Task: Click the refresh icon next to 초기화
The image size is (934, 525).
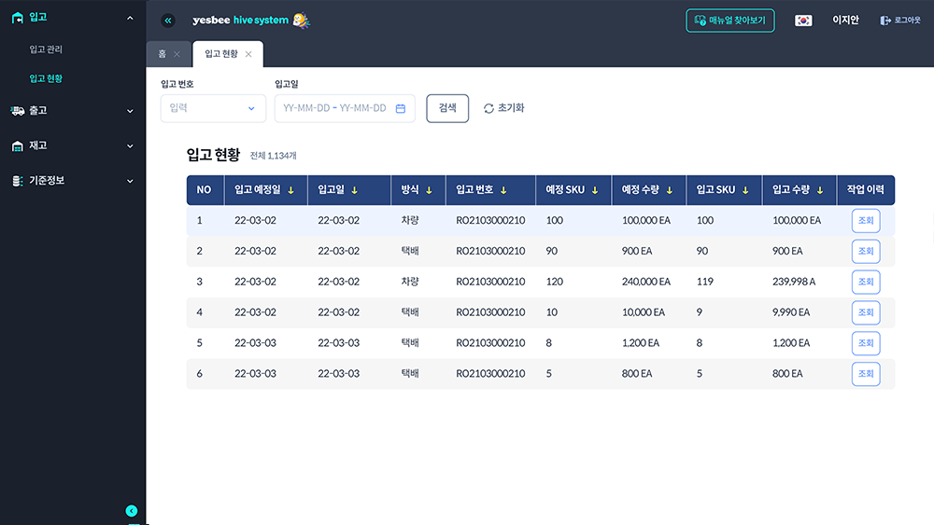Action: coord(488,108)
